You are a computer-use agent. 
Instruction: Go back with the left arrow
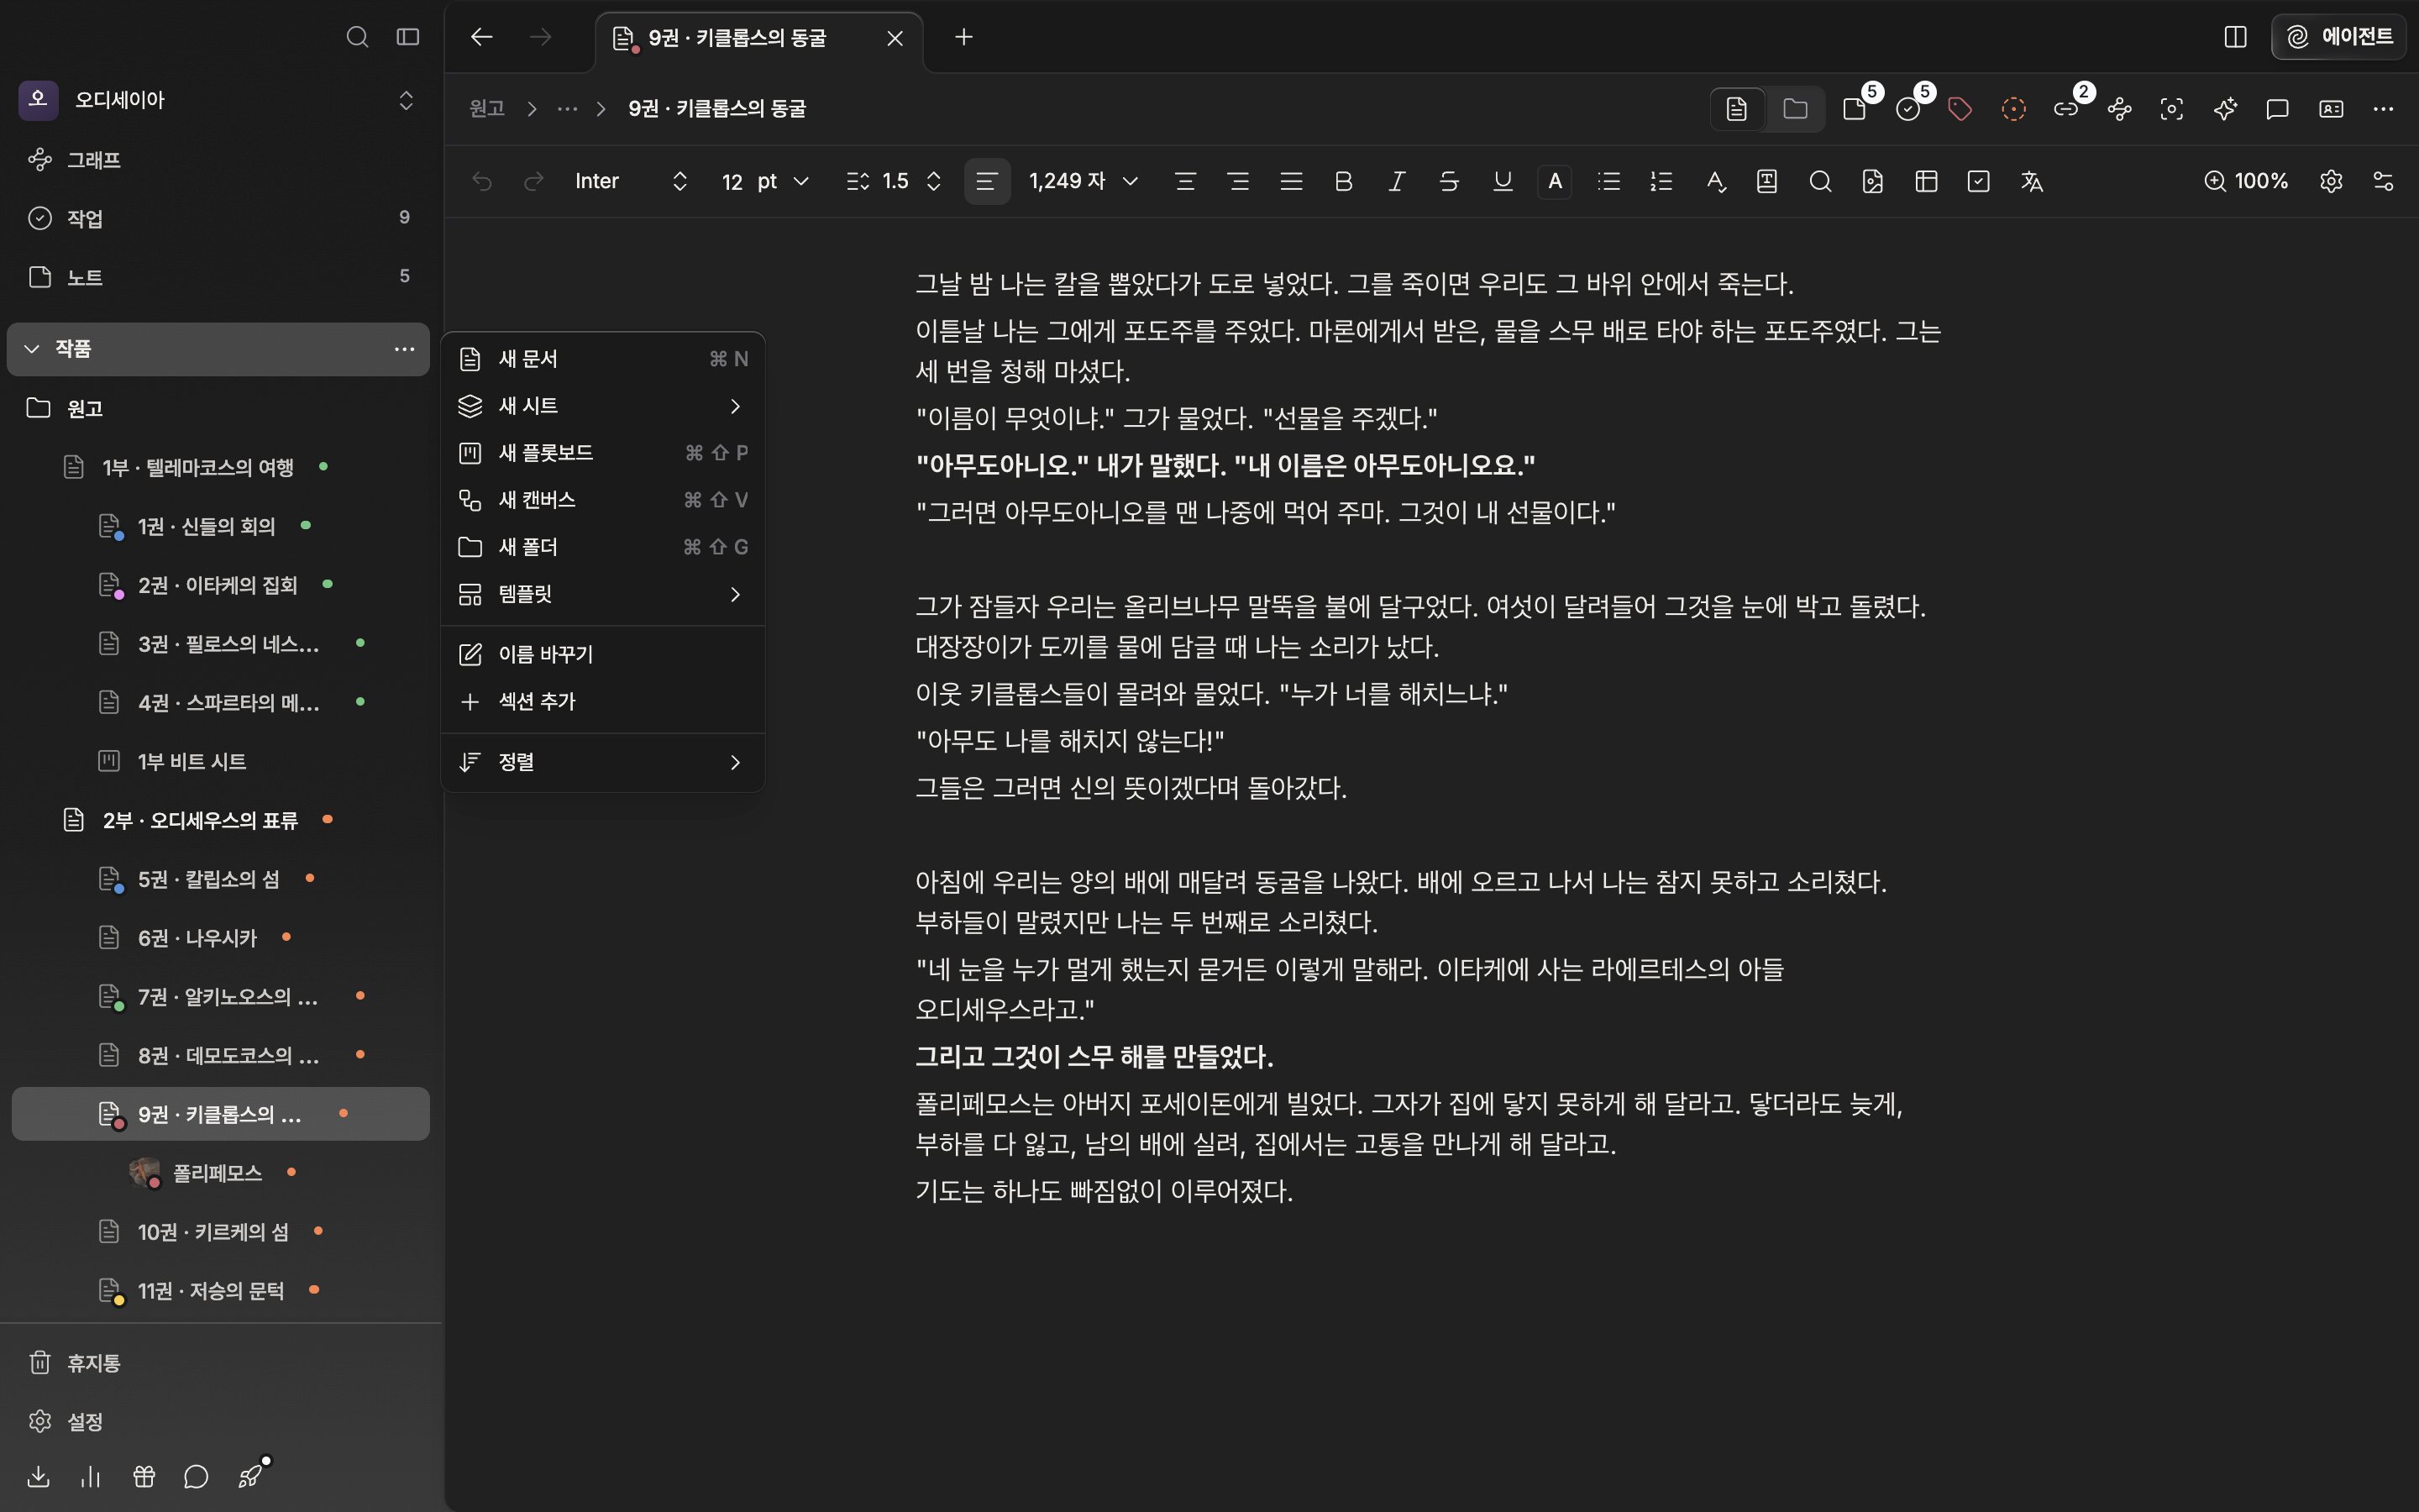[482, 37]
